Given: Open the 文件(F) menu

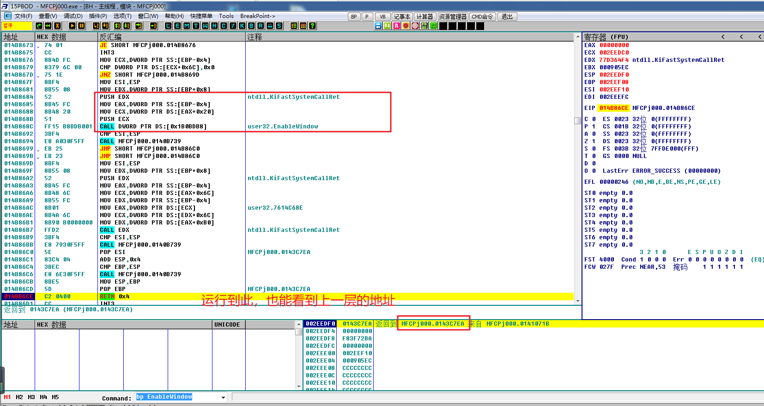Looking at the screenshot, I should [23, 16].
